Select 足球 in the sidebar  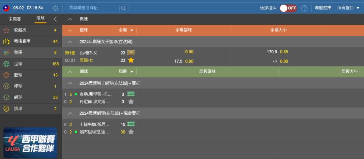[31, 64]
